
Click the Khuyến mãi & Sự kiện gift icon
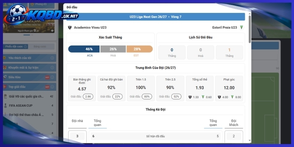[5, 68]
